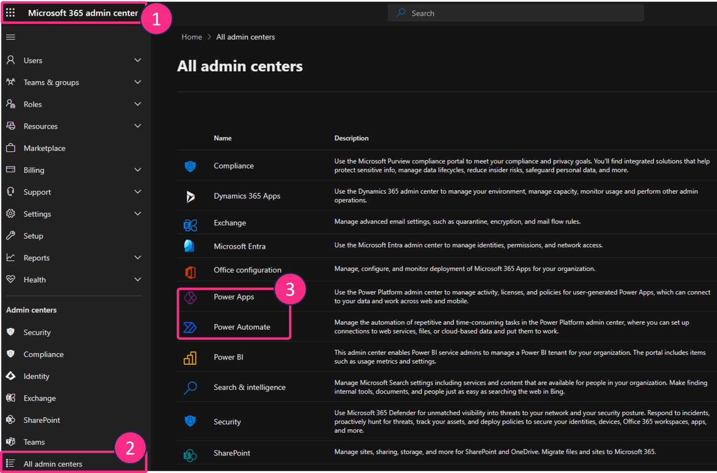Open All admin centers from the sidebar
The width and height of the screenshot is (717, 473).
(x=53, y=464)
